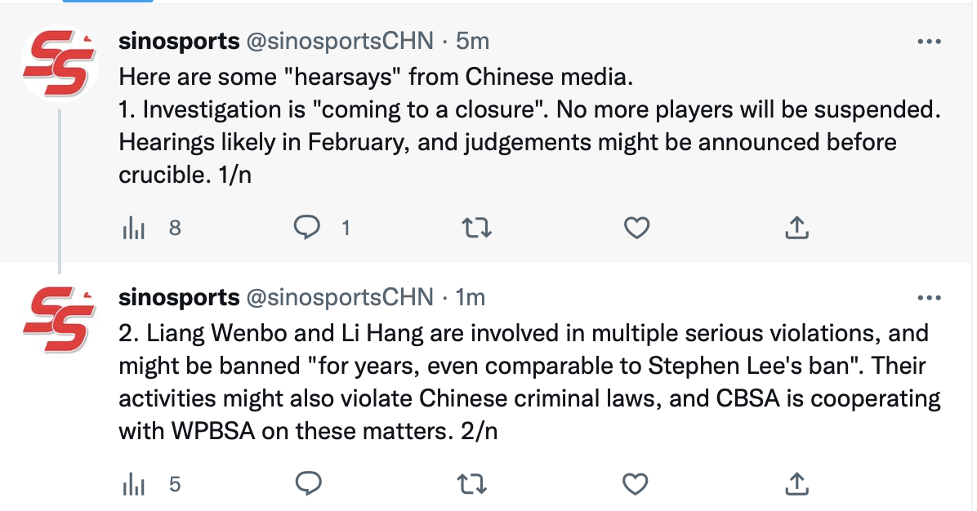This screenshot has height=511, width=977.
Task: Open view analytics on the first tweet
Action: (133, 229)
